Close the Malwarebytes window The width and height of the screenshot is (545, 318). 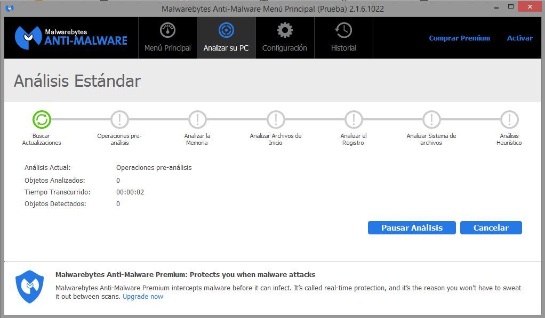[530, 6]
